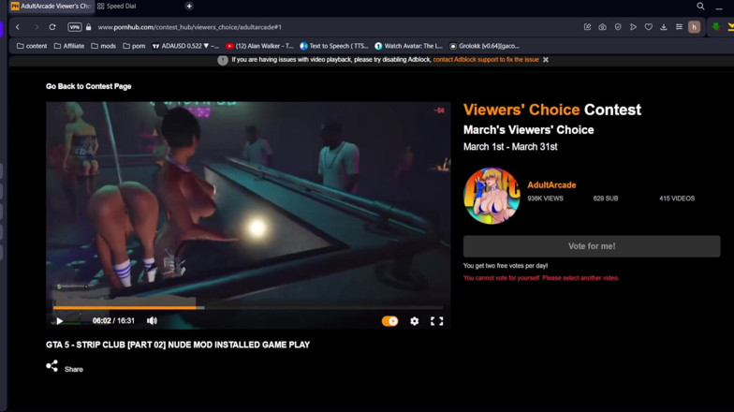Select the AdultArcade Viewer's Choice tab
The width and height of the screenshot is (734, 412).
[x=51, y=6]
